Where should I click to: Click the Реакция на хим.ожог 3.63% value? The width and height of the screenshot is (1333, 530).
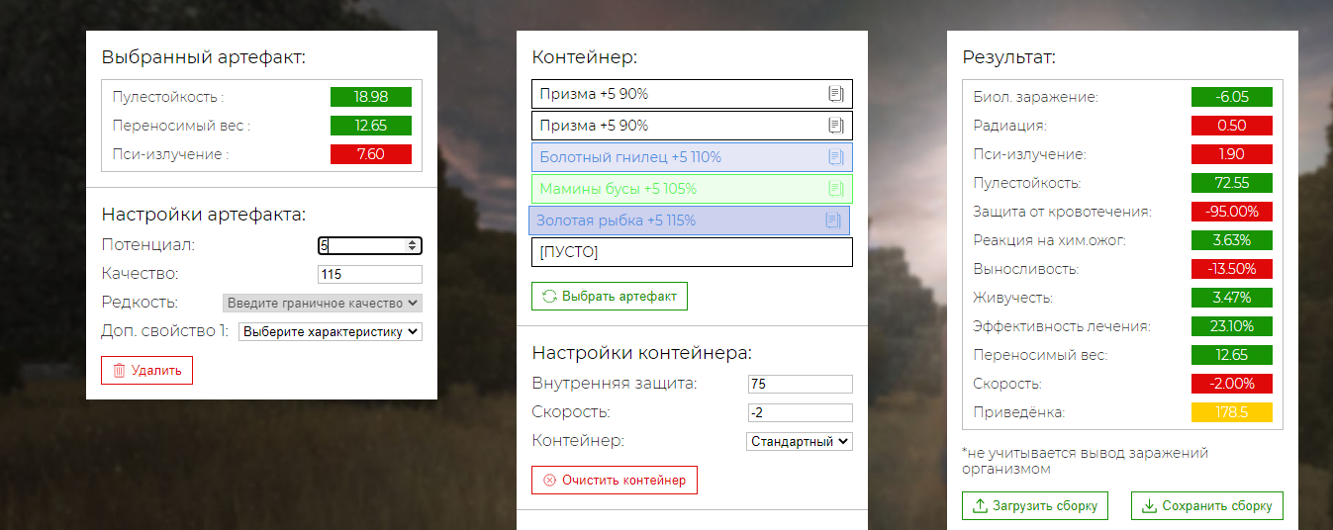point(1231,240)
